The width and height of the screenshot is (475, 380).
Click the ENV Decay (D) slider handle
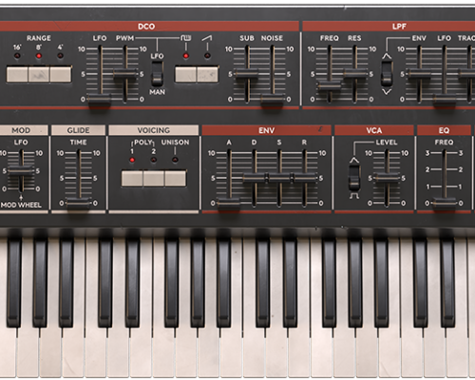pos(255,178)
